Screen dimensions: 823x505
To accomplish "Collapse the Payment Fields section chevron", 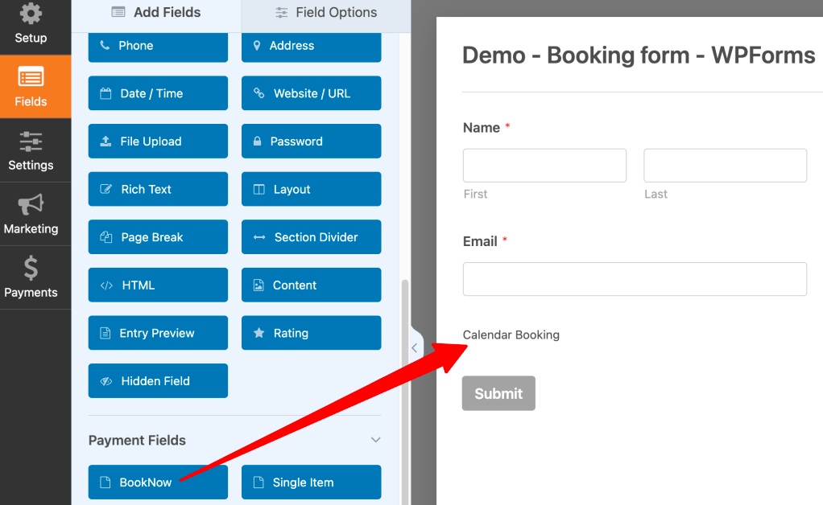I will (x=376, y=440).
